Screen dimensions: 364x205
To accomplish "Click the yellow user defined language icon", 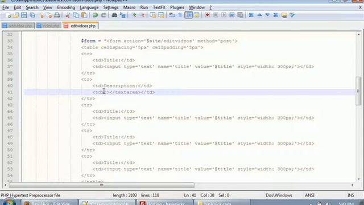I will (197, 15).
